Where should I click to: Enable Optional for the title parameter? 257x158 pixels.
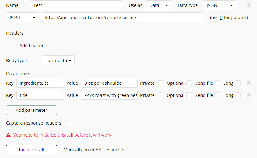[x=189, y=95]
